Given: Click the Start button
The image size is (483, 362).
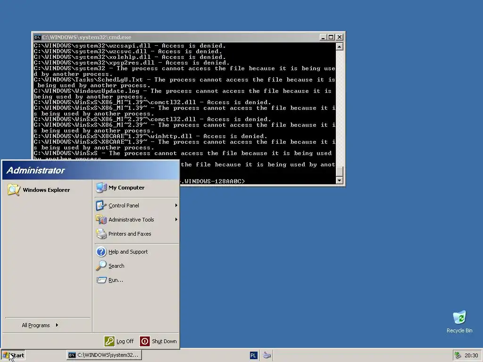Looking at the screenshot, I should [x=13, y=355].
